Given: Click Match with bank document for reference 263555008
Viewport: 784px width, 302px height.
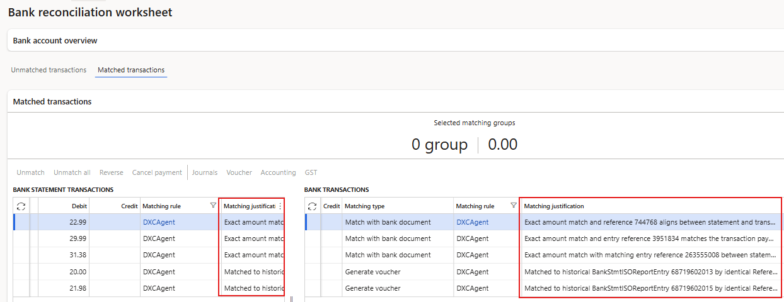Looking at the screenshot, I should click(388, 255).
